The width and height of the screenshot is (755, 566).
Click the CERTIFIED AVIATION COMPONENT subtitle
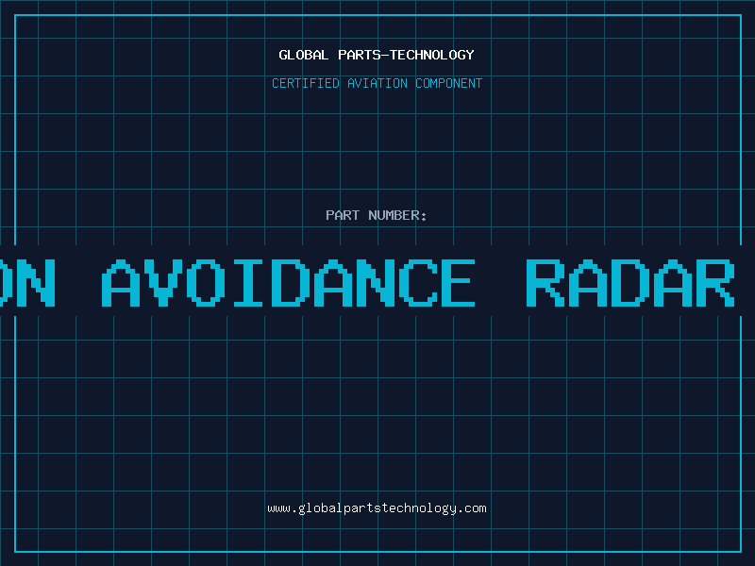(377, 83)
